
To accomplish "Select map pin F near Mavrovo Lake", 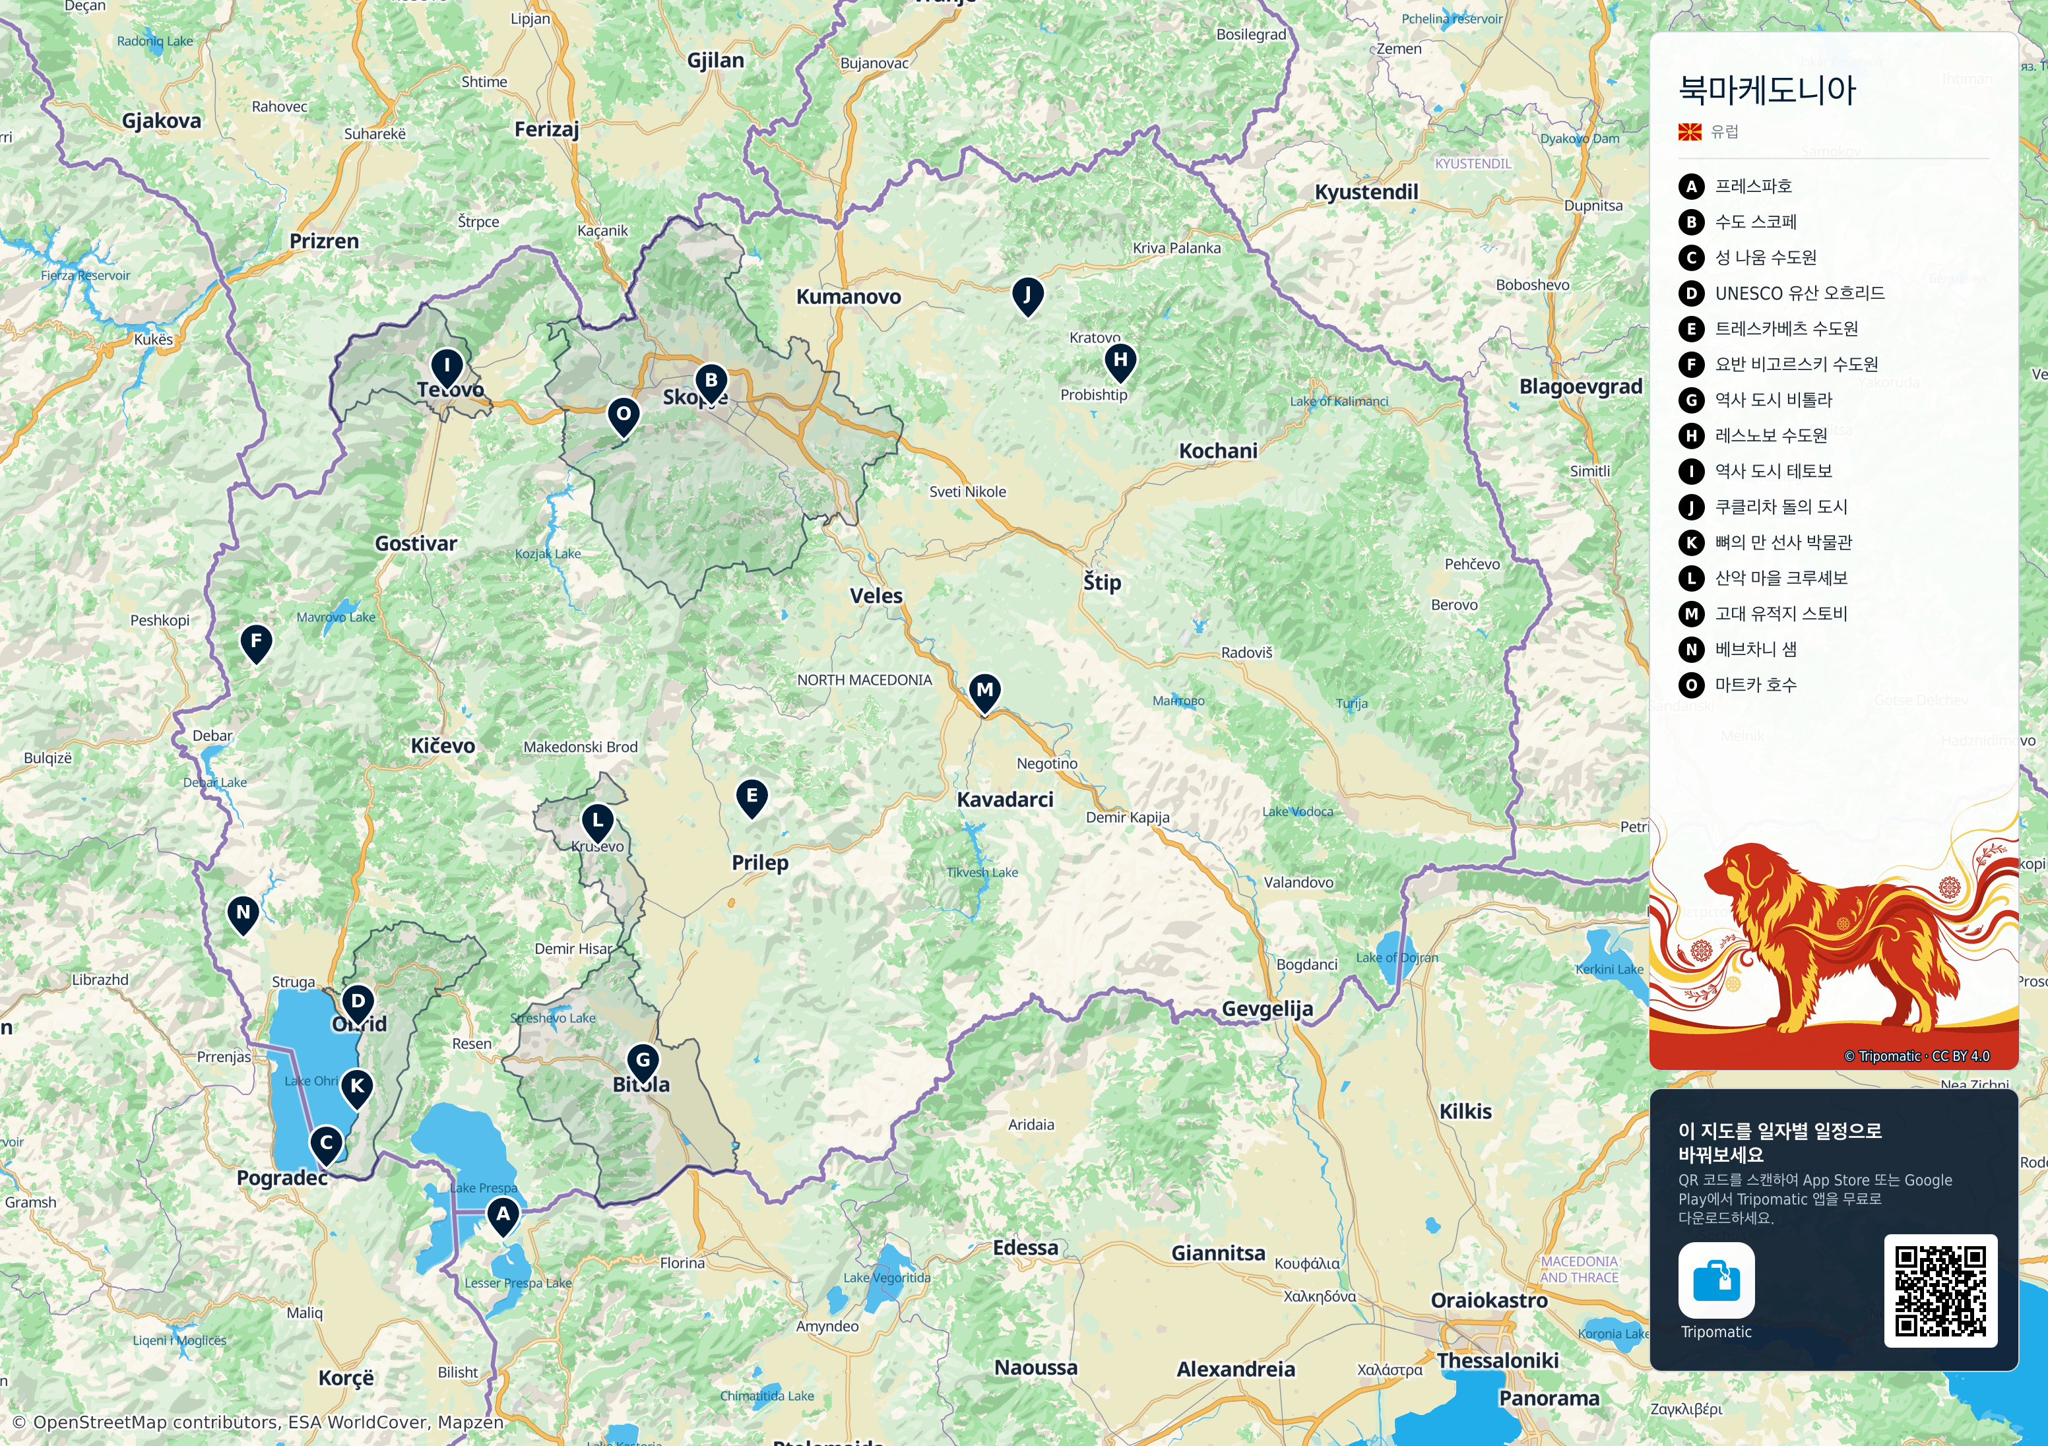I will coord(256,643).
